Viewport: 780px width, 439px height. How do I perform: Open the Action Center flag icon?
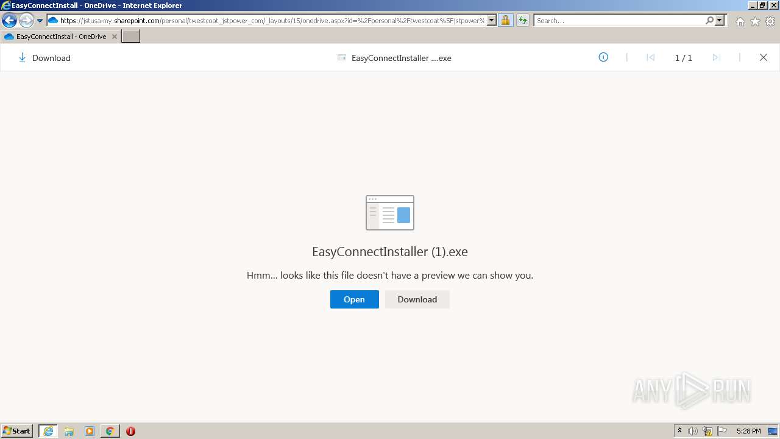point(722,431)
